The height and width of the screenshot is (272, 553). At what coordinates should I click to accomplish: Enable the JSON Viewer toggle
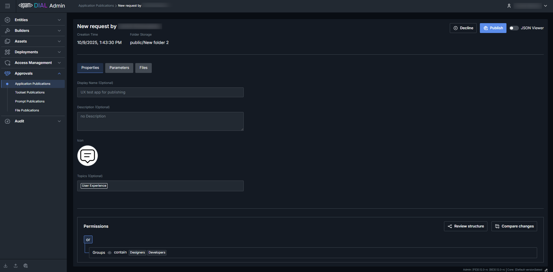514,28
